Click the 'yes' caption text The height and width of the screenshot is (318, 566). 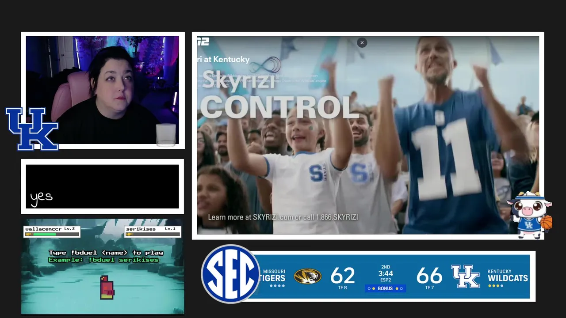point(42,197)
